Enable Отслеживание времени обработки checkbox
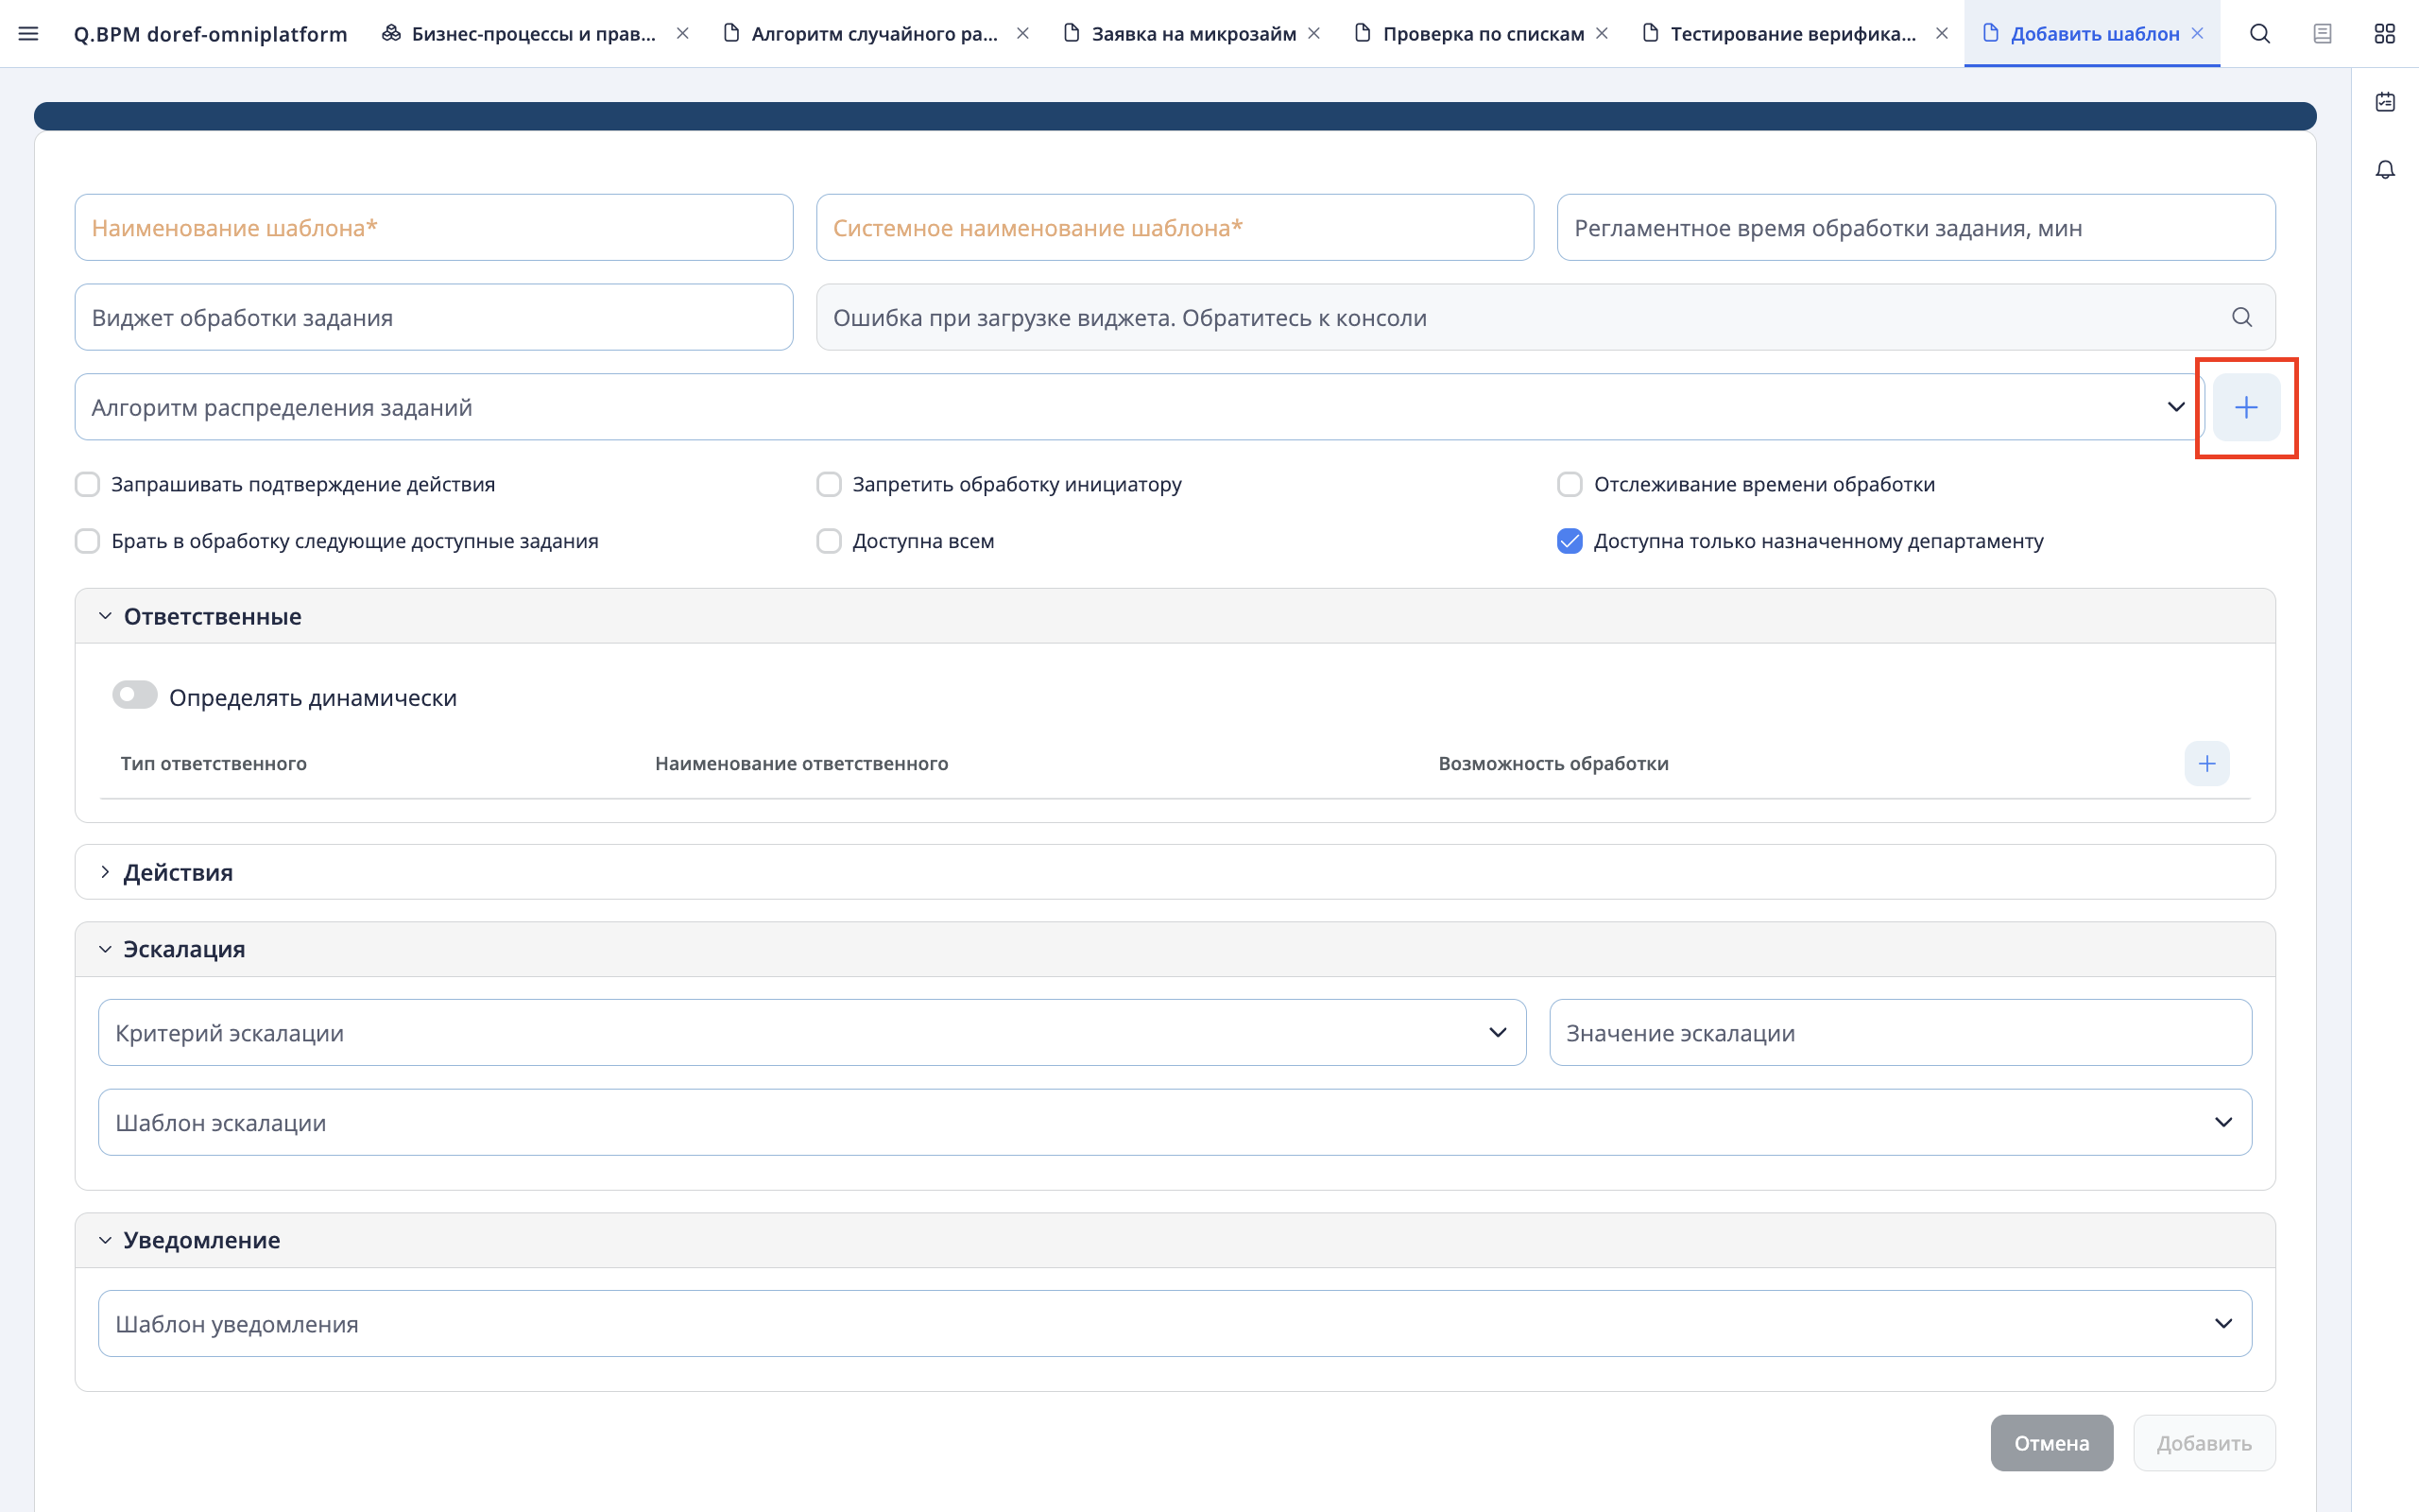2419x1512 pixels. coord(1570,485)
